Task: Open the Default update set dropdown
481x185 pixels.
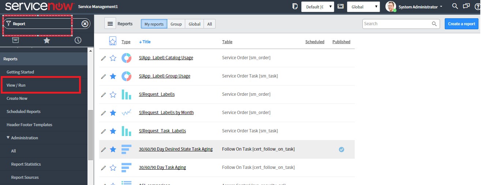Action: 318,7
